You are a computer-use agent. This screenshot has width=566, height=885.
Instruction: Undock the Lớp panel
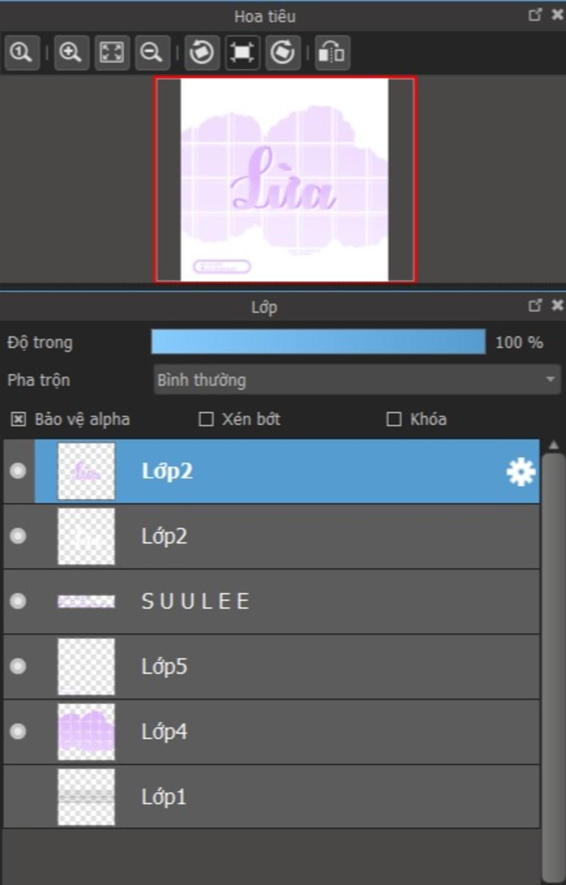pyautogui.click(x=534, y=305)
